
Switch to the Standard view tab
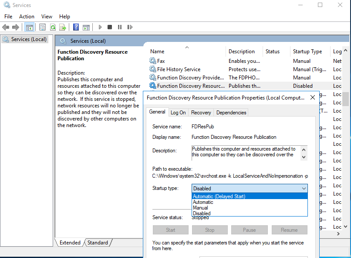click(98, 242)
